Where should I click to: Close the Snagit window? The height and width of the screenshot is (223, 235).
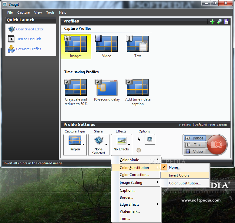coord(226,3)
